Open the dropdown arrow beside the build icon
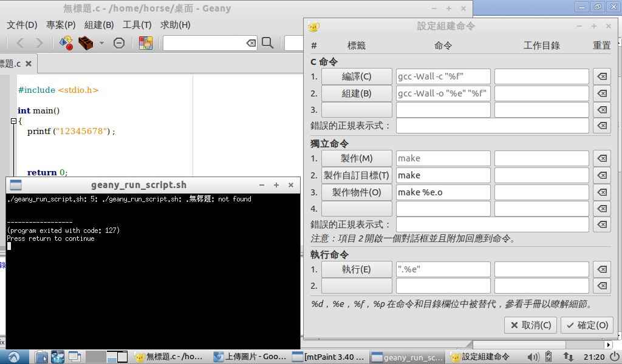This screenshot has width=622, height=364. (x=101, y=43)
